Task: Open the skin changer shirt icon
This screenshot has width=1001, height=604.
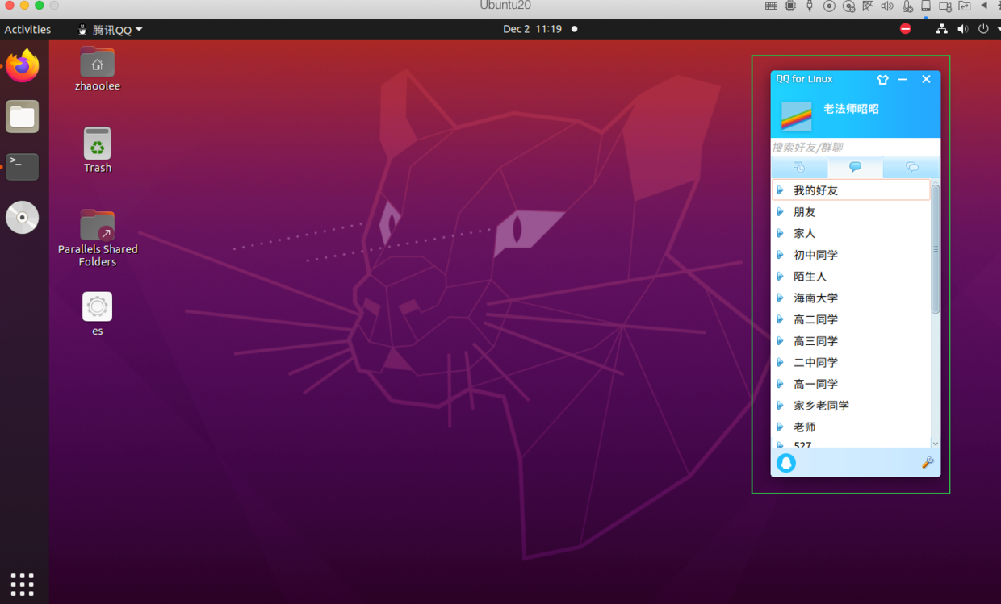Action: (x=882, y=79)
